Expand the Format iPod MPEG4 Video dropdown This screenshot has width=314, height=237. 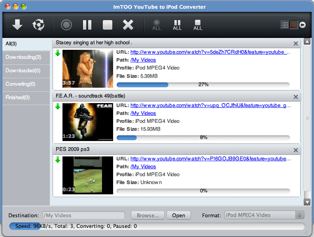point(264,215)
